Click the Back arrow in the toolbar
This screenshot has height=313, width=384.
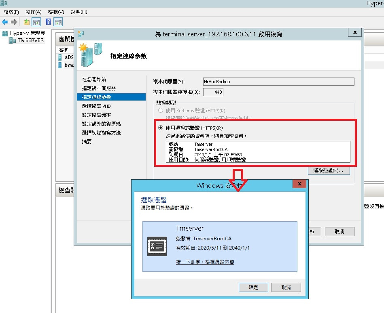coord(4,22)
